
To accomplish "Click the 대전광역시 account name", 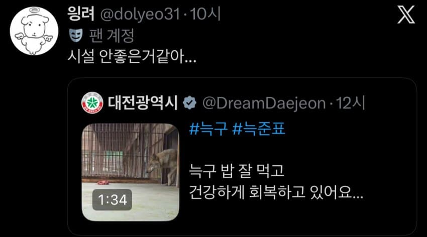I will (x=143, y=103).
